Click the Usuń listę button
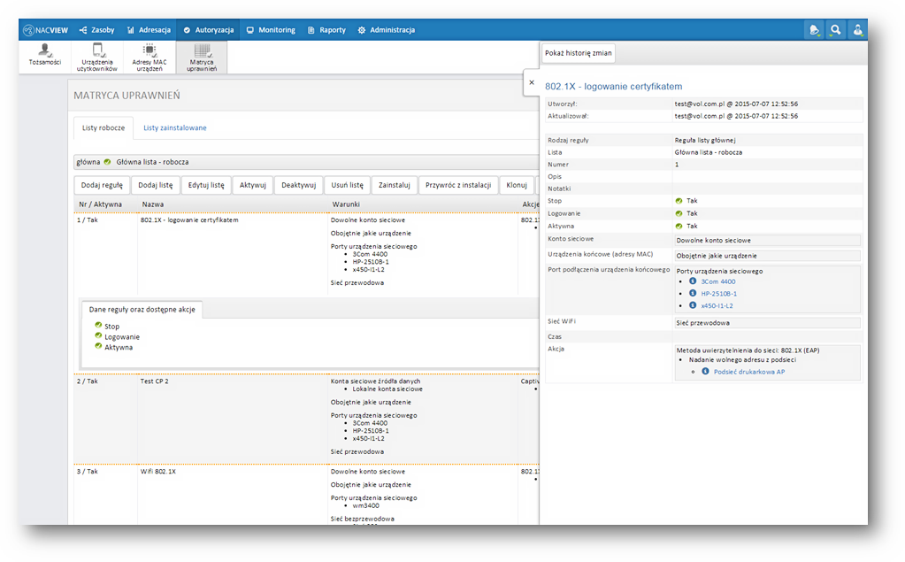This screenshot has height=562, width=905. [x=348, y=185]
